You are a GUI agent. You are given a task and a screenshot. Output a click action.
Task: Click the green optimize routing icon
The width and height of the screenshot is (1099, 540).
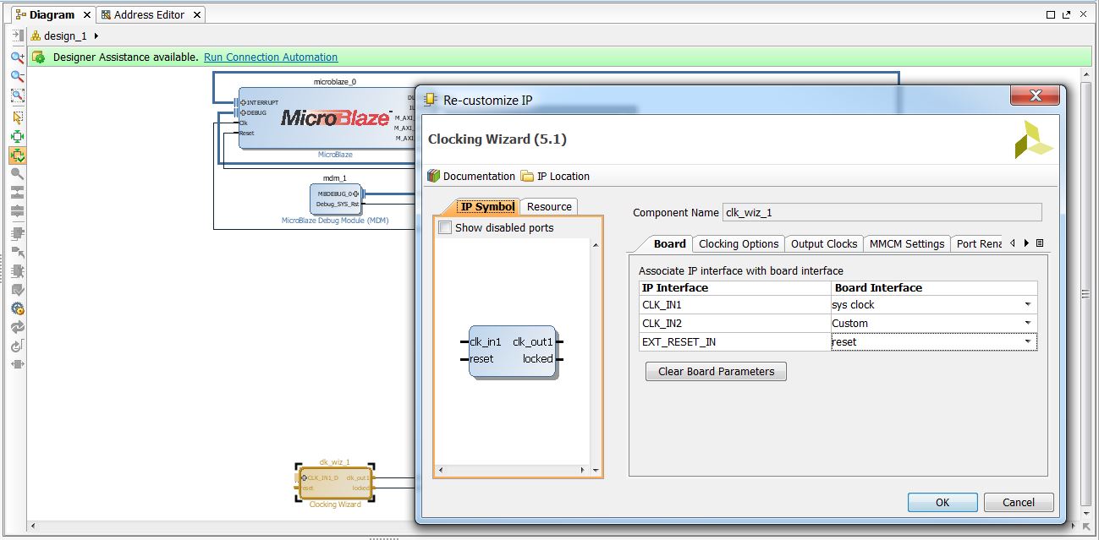tap(17, 136)
